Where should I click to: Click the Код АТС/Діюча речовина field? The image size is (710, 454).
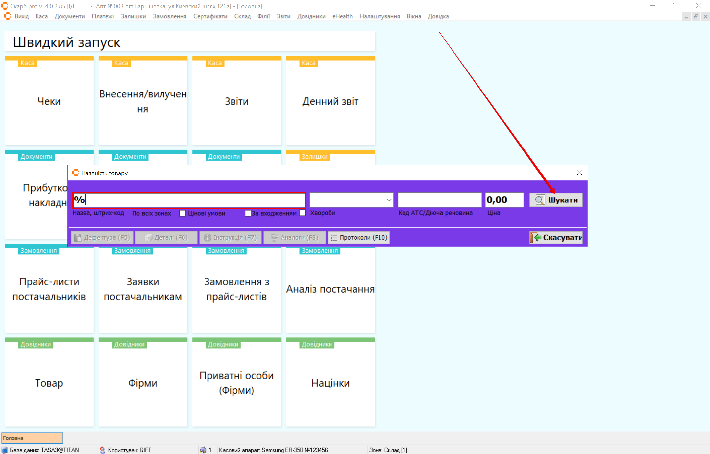click(x=439, y=200)
